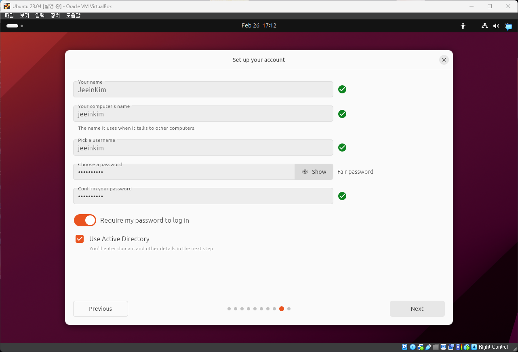Click hint text about talking to other computers

pyautogui.click(x=137, y=128)
